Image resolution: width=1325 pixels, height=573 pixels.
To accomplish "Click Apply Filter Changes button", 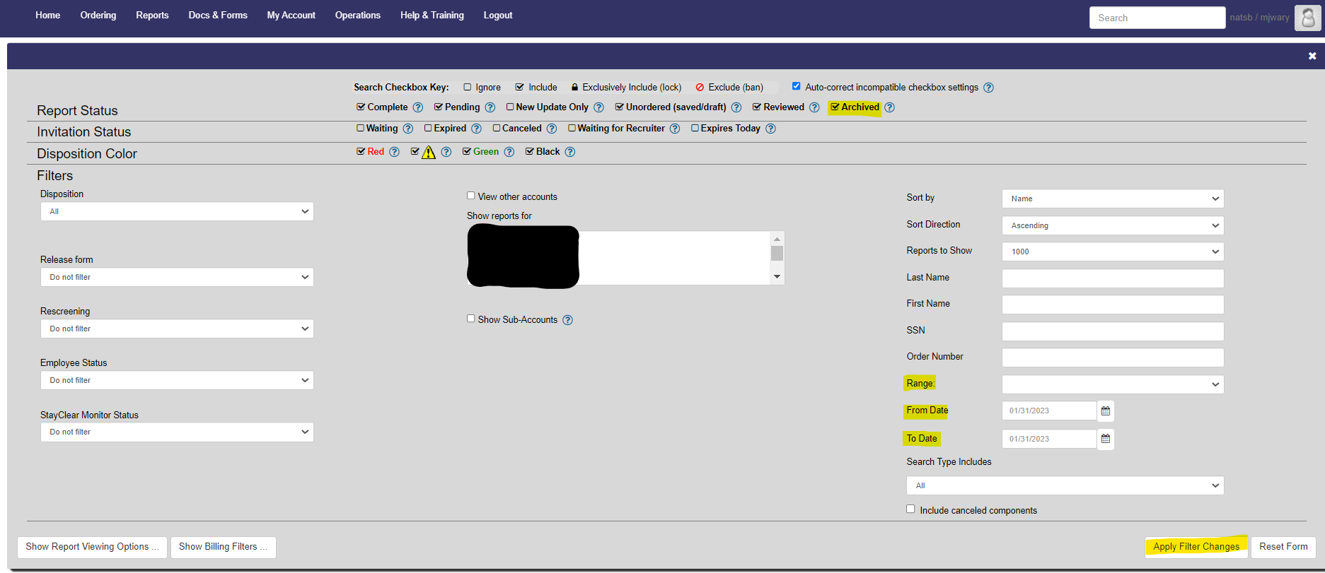I will [1196, 547].
